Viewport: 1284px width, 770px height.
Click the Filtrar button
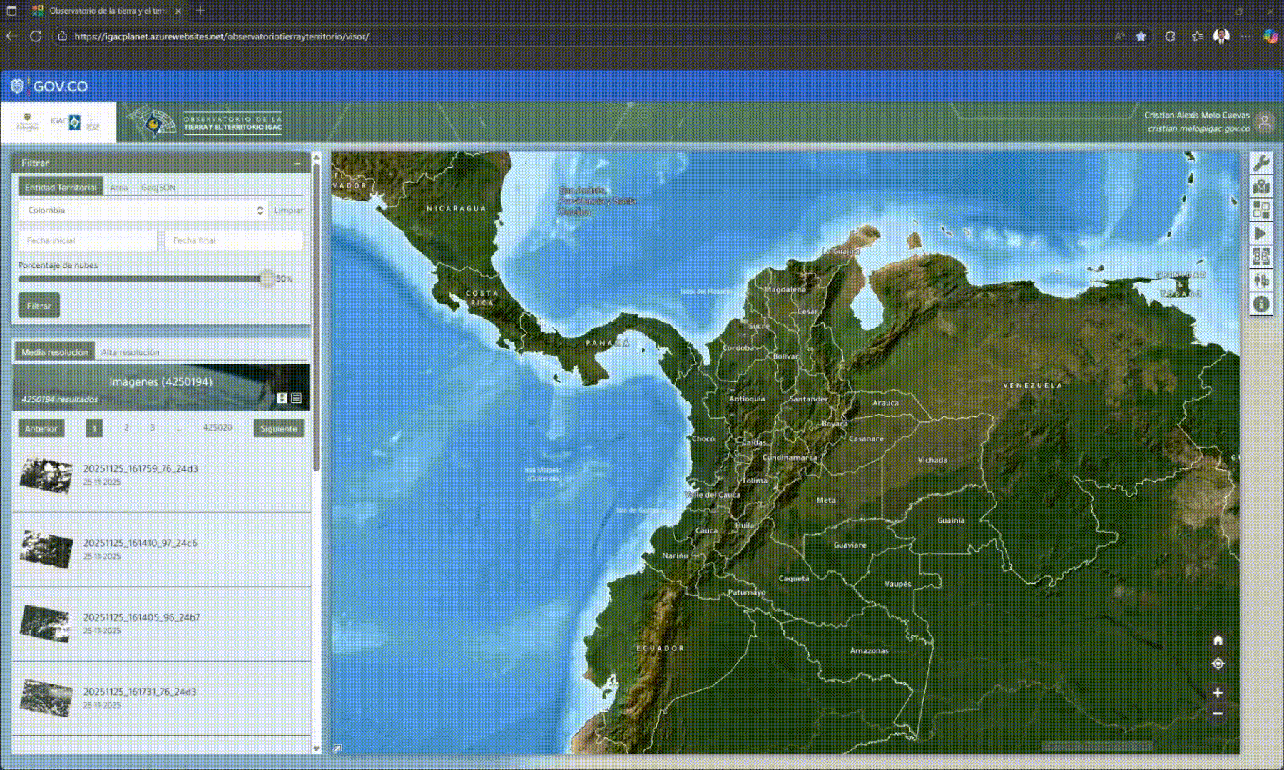[x=39, y=306]
